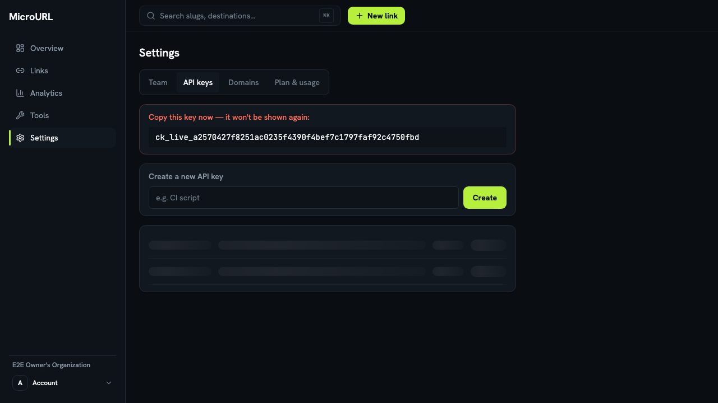Switch to the Team tab
Image resolution: width=718 pixels, height=403 pixels.
pos(158,82)
